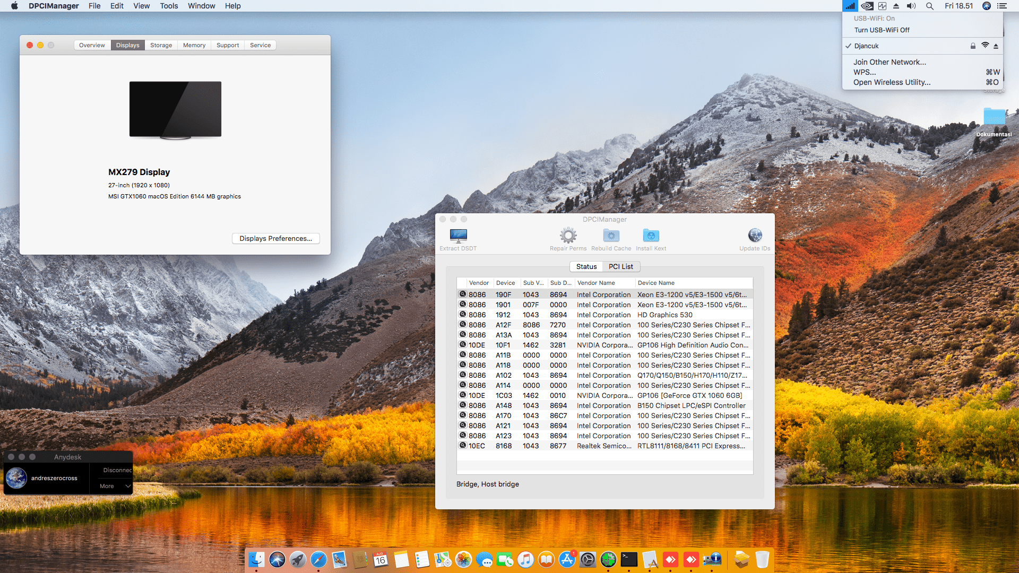Open Spotlight search in menu bar
1019x573 pixels.
tap(930, 6)
